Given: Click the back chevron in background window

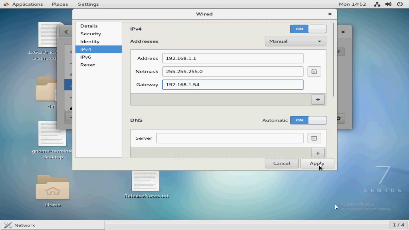Looking at the screenshot, I should pyautogui.click(x=66, y=32).
